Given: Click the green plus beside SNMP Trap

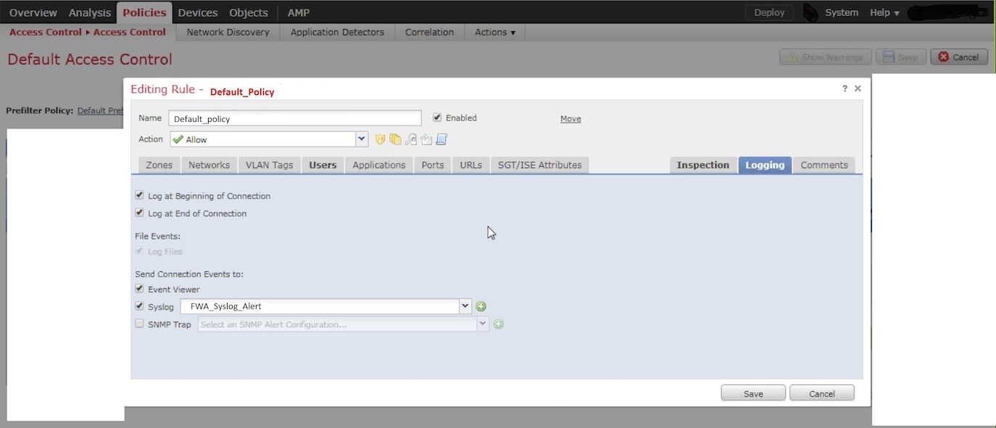Looking at the screenshot, I should pyautogui.click(x=498, y=324).
